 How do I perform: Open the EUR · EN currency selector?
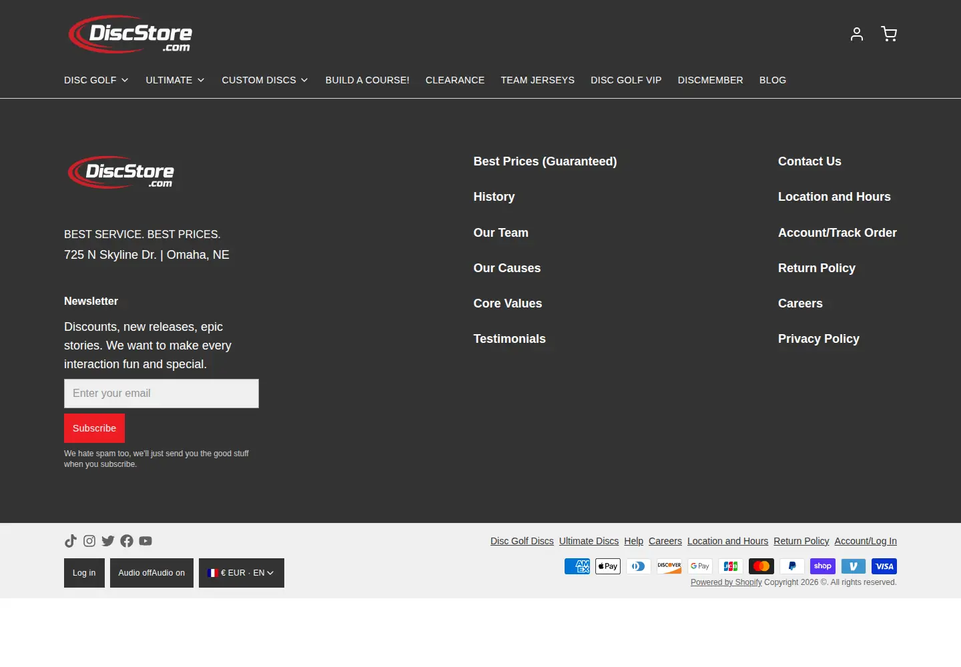(x=242, y=573)
